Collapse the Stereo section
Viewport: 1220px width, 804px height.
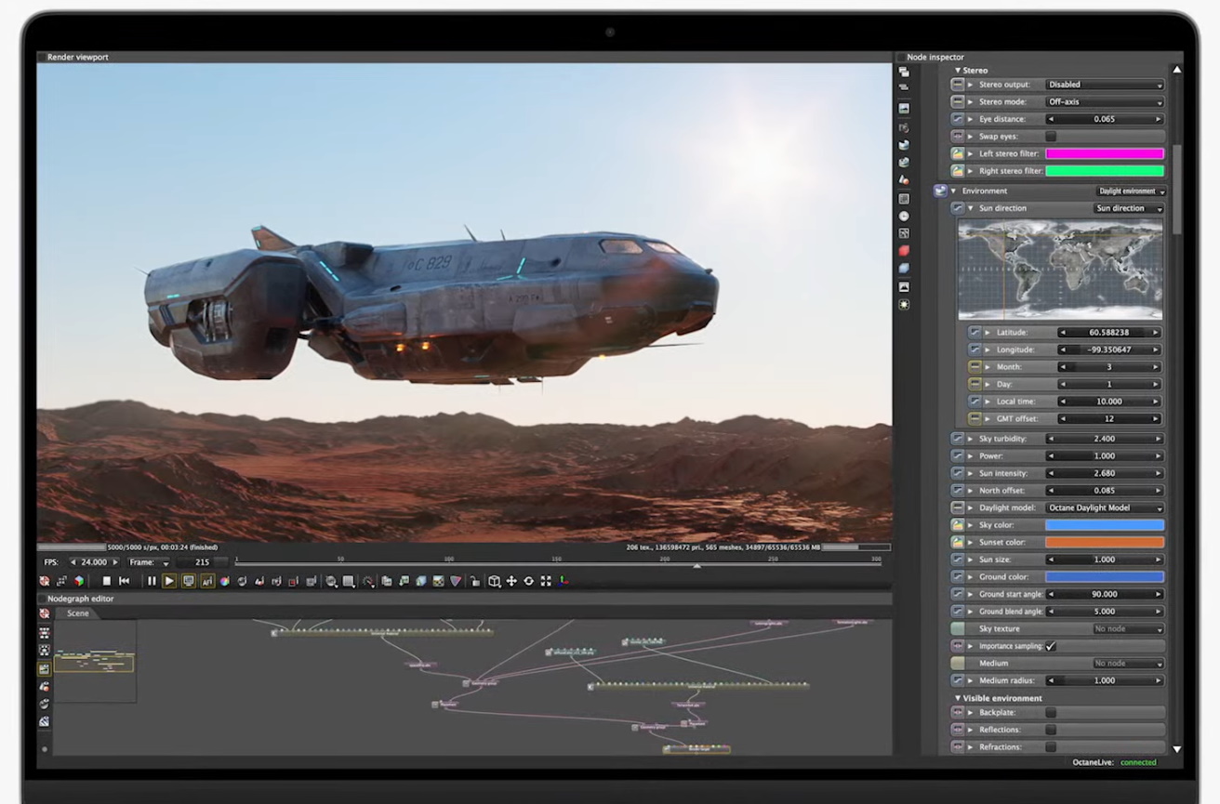click(958, 71)
